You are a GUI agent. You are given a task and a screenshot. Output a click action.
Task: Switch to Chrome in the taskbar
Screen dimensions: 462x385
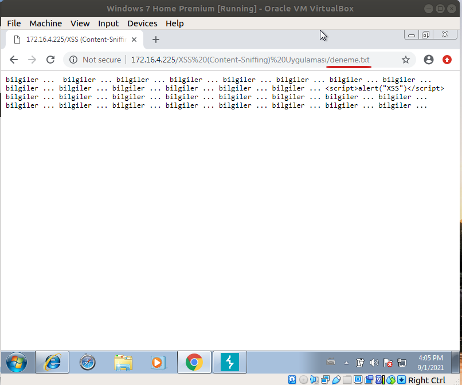click(194, 362)
